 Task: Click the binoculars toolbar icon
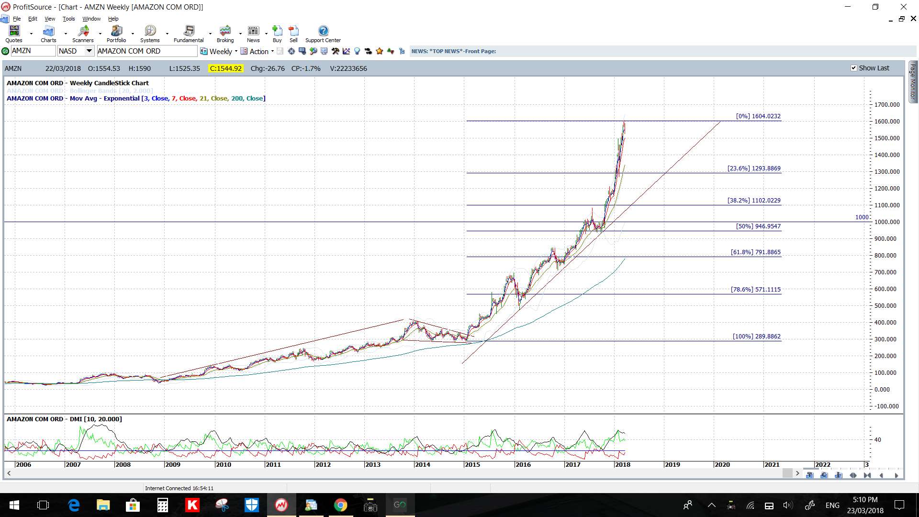pos(368,51)
